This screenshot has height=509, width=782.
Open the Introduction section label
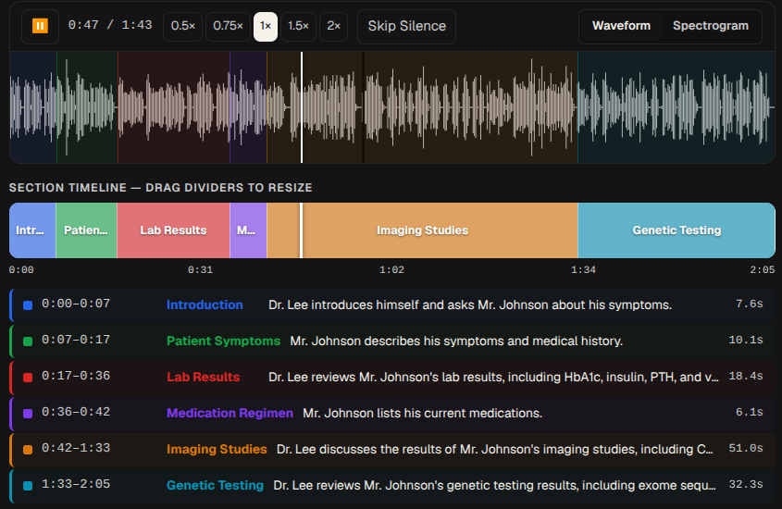pyautogui.click(x=205, y=304)
